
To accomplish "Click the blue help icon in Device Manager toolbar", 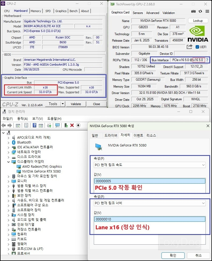I will pos(34,125).
